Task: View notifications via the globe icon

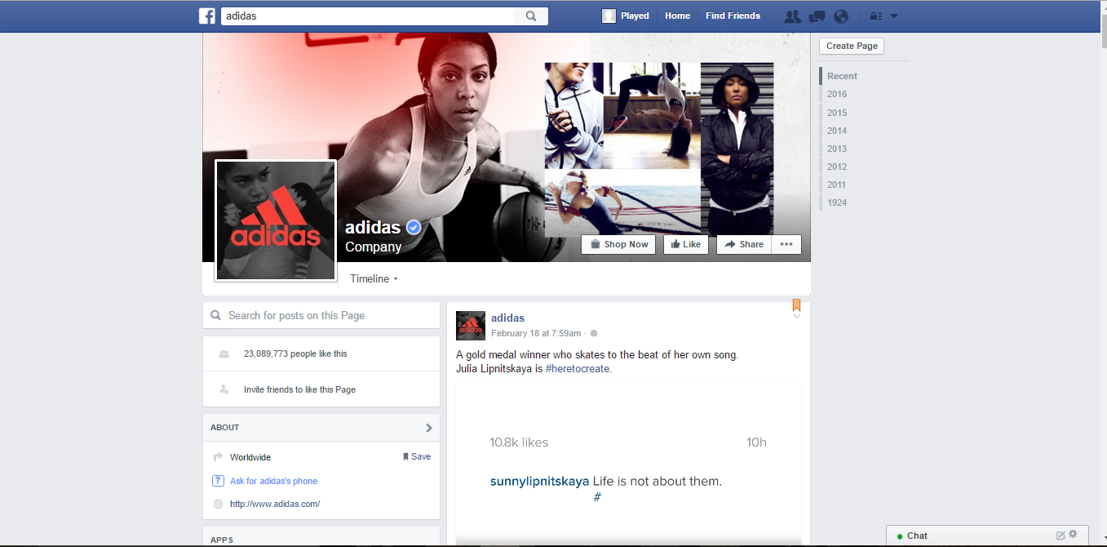Action: 841,16
